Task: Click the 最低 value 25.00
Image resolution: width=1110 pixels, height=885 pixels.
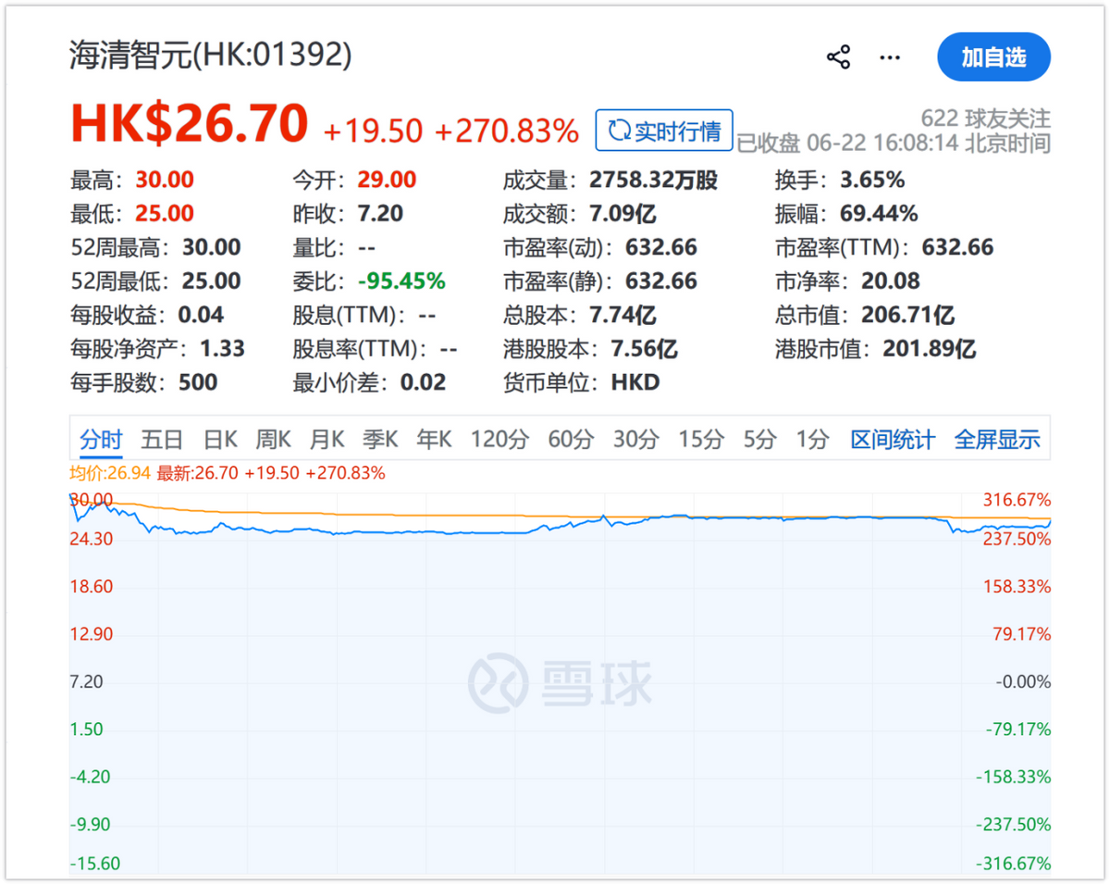Action: (165, 214)
